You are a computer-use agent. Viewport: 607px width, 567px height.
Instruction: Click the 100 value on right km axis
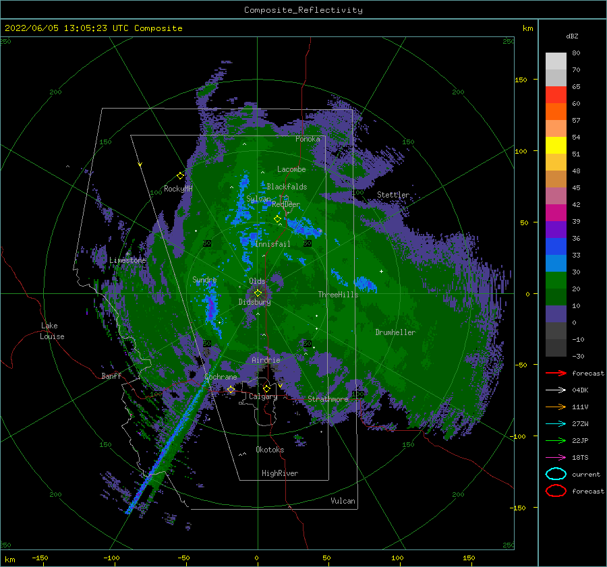point(521,151)
